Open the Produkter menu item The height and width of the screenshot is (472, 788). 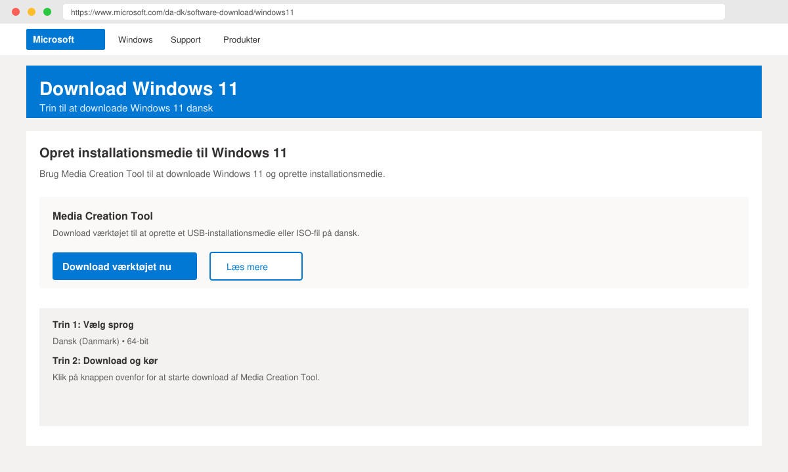coord(242,40)
